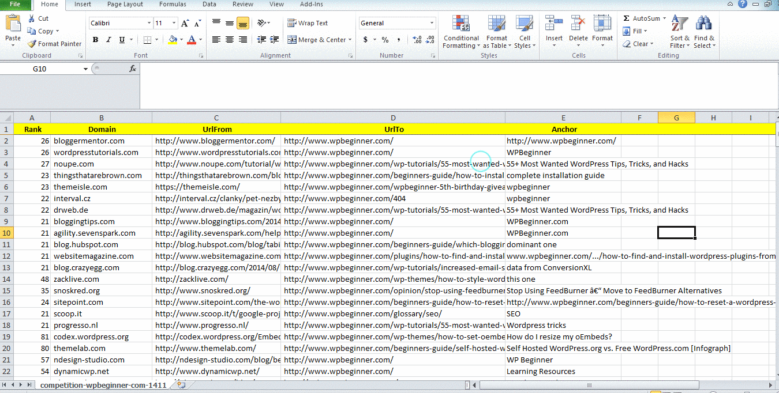Image resolution: width=779 pixels, height=393 pixels.
Task: Click the Delete cells icon
Action: [x=578, y=23]
